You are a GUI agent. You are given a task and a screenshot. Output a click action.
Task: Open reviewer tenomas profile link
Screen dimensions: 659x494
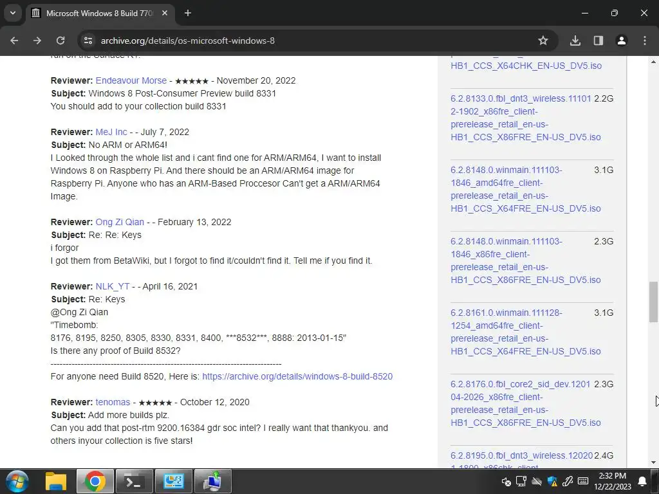[x=113, y=402]
